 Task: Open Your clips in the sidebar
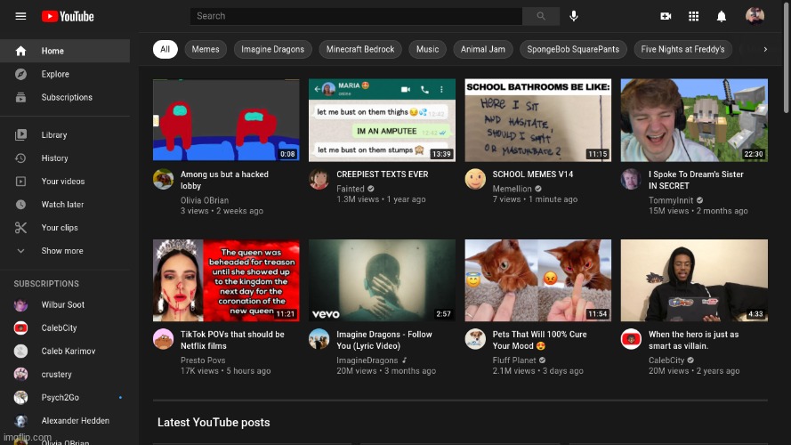[65, 228]
